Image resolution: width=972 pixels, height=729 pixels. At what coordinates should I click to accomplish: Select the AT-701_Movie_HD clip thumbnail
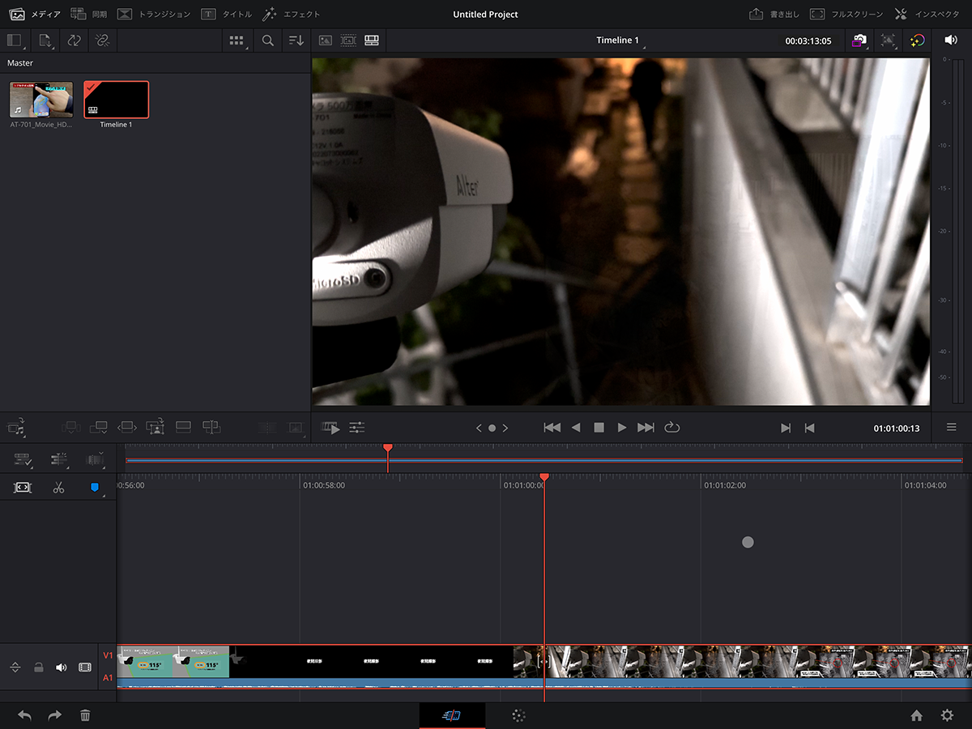41,100
